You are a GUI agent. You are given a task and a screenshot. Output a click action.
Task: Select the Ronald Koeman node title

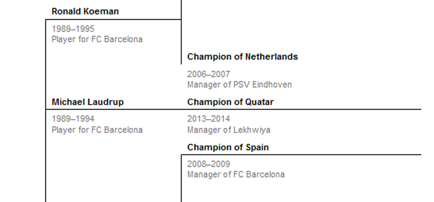pyautogui.click(x=85, y=11)
